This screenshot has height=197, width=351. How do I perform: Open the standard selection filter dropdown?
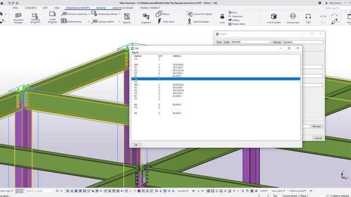(183, 191)
